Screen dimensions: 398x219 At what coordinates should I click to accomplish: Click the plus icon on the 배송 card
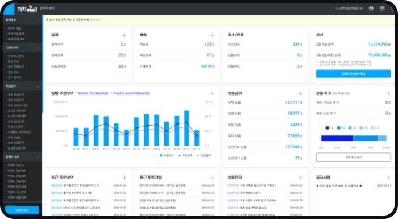(x=212, y=35)
